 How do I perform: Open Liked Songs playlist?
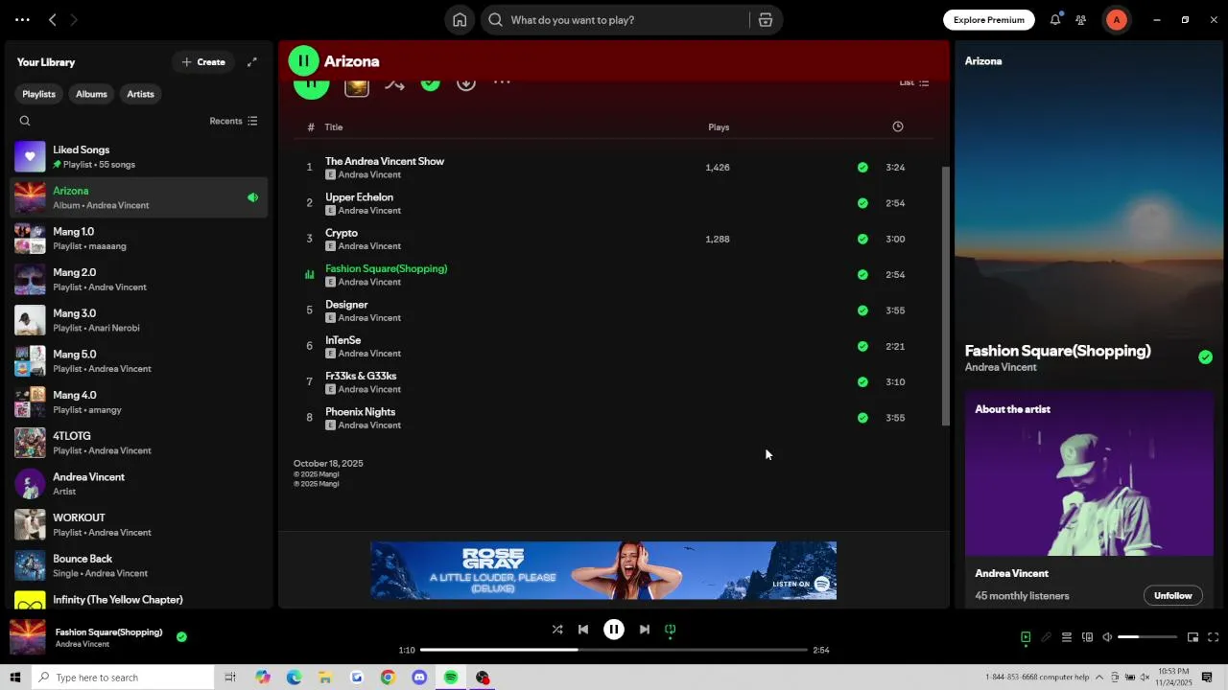click(x=139, y=156)
